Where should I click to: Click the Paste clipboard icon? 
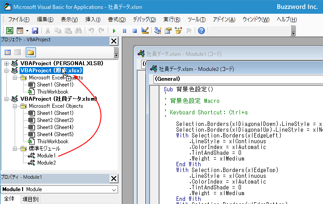coord(68,31)
